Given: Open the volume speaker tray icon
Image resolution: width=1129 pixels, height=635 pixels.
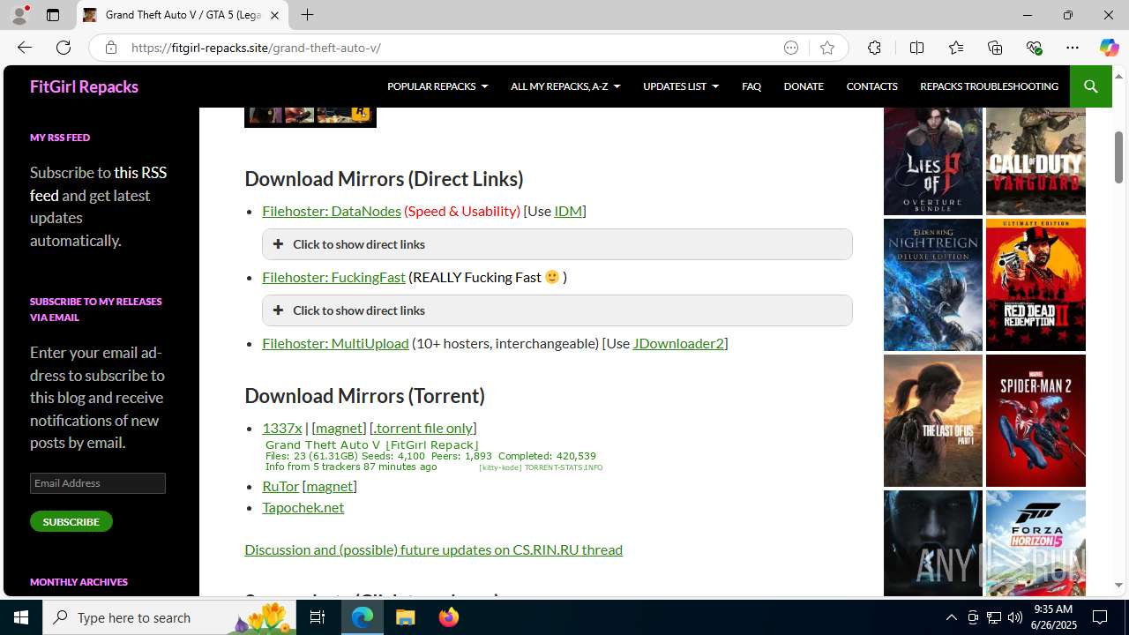Looking at the screenshot, I should (1015, 617).
